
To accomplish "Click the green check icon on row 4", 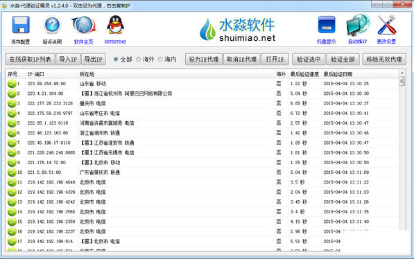I will pyautogui.click(x=12, y=114).
